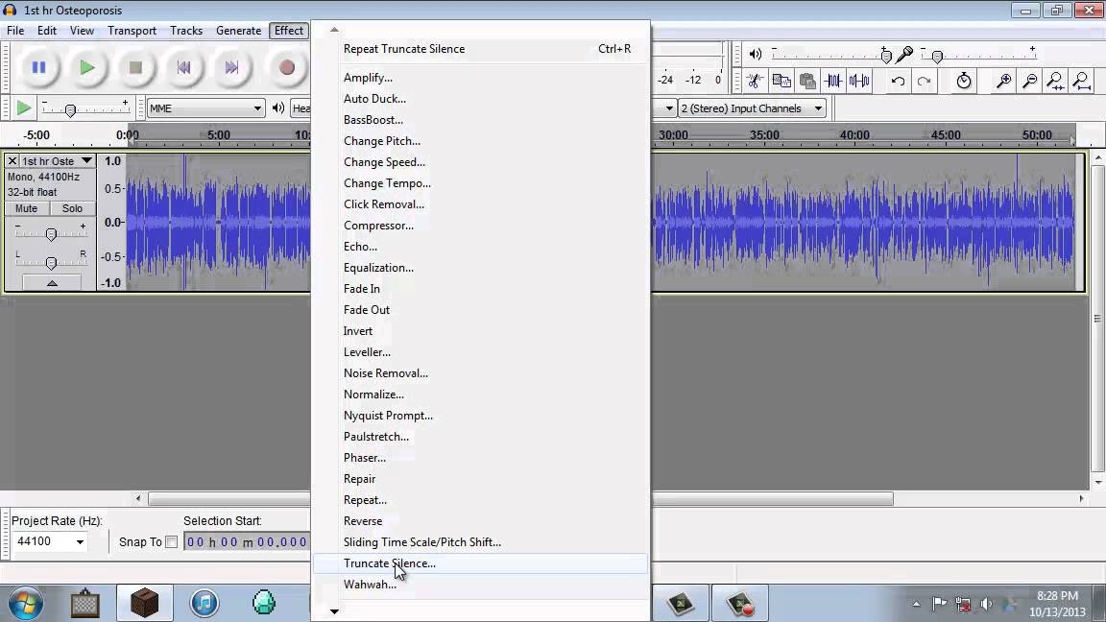Click the Trim audio tool icon
Viewport: 1106px width, 622px height.
755,81
